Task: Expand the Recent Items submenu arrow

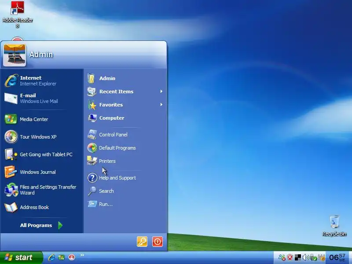Action: click(x=161, y=92)
